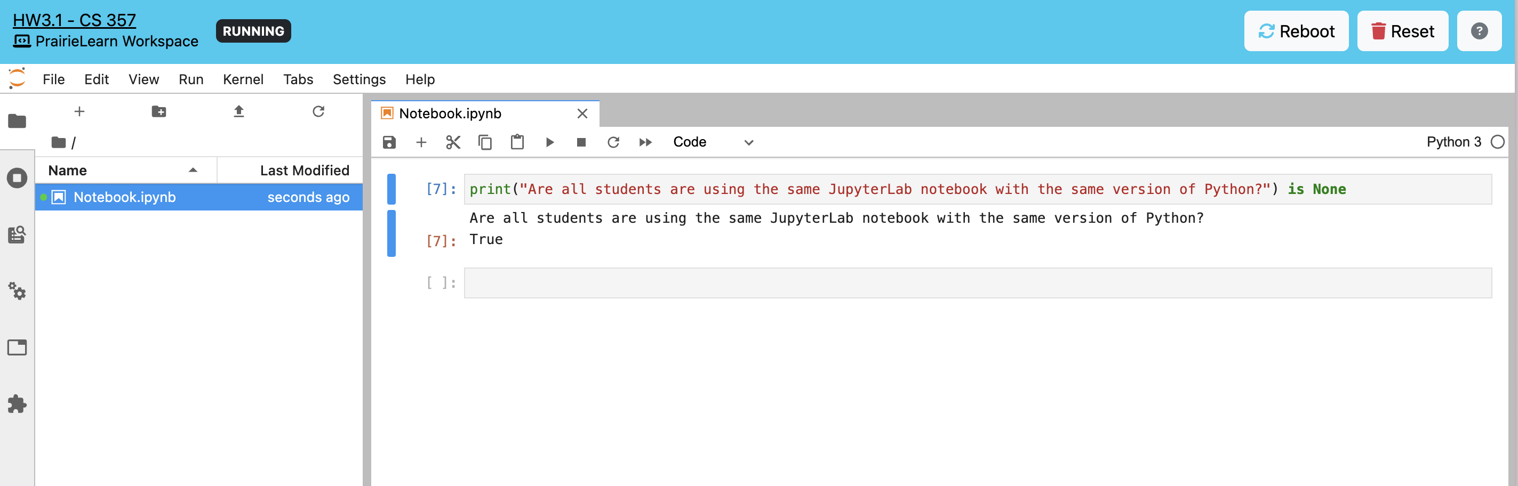
Task: Run the selected cell
Action: [x=550, y=142]
